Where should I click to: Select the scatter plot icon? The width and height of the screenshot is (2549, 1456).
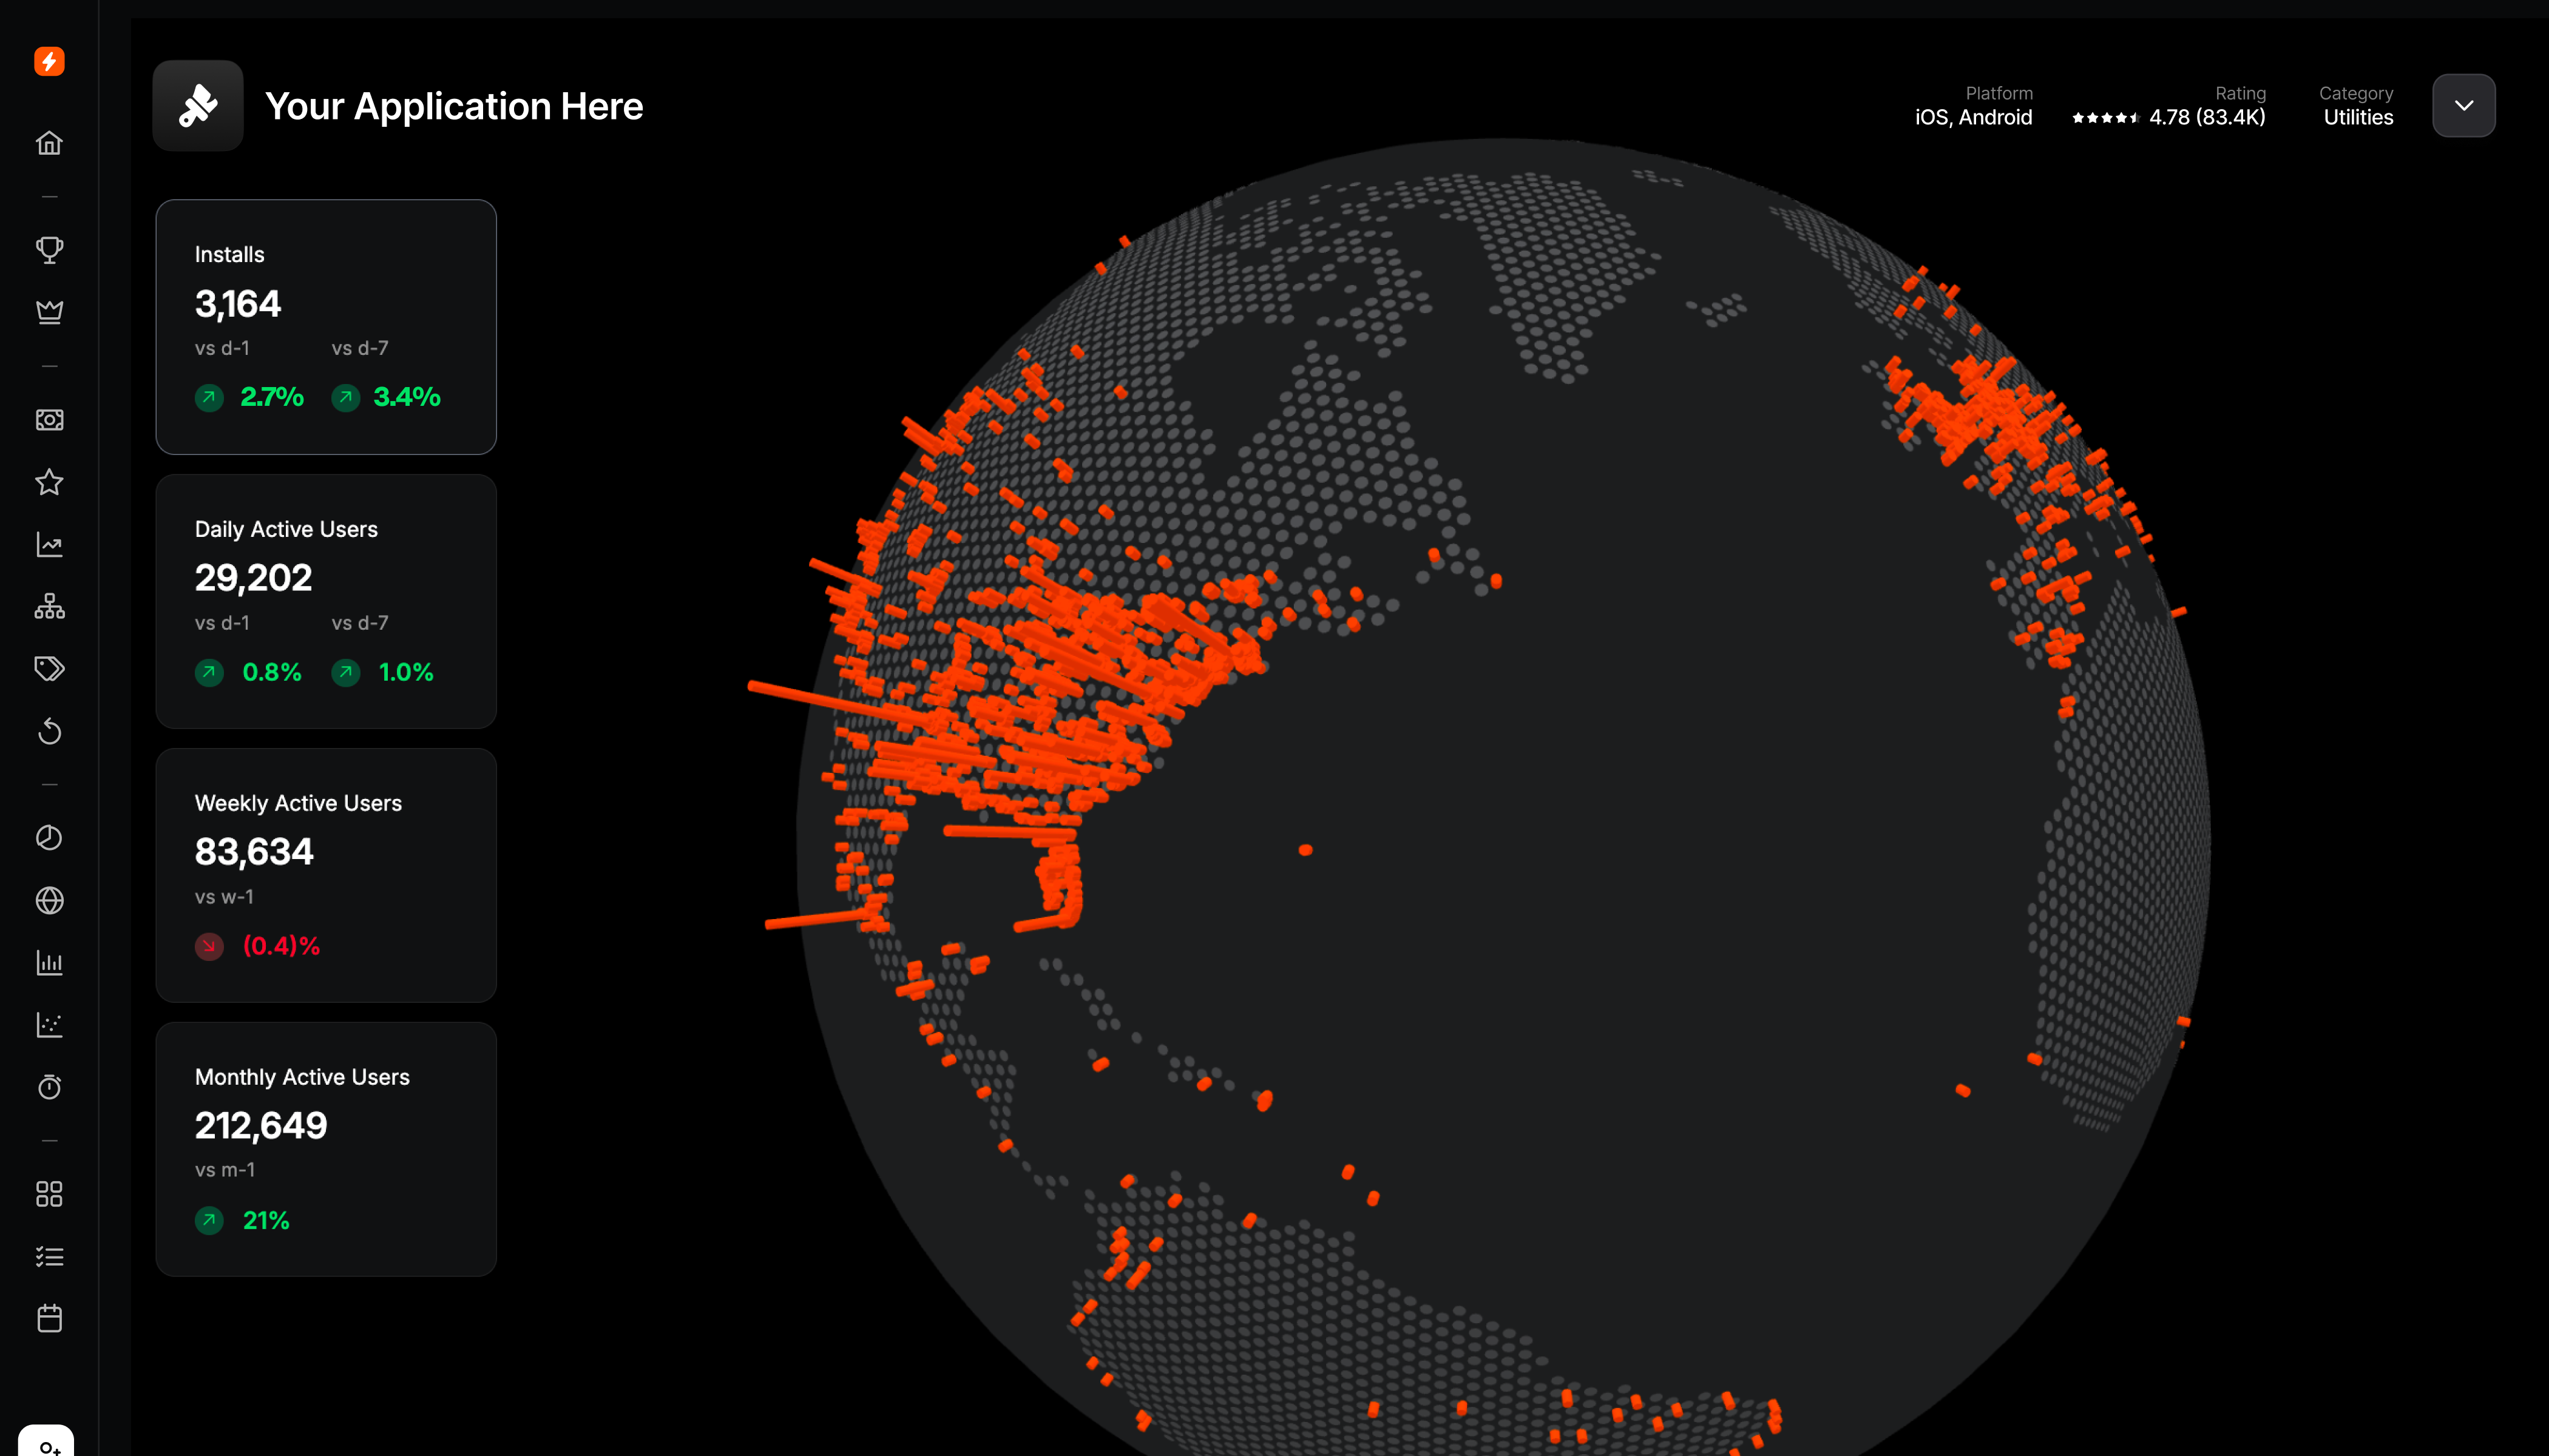click(x=49, y=1024)
